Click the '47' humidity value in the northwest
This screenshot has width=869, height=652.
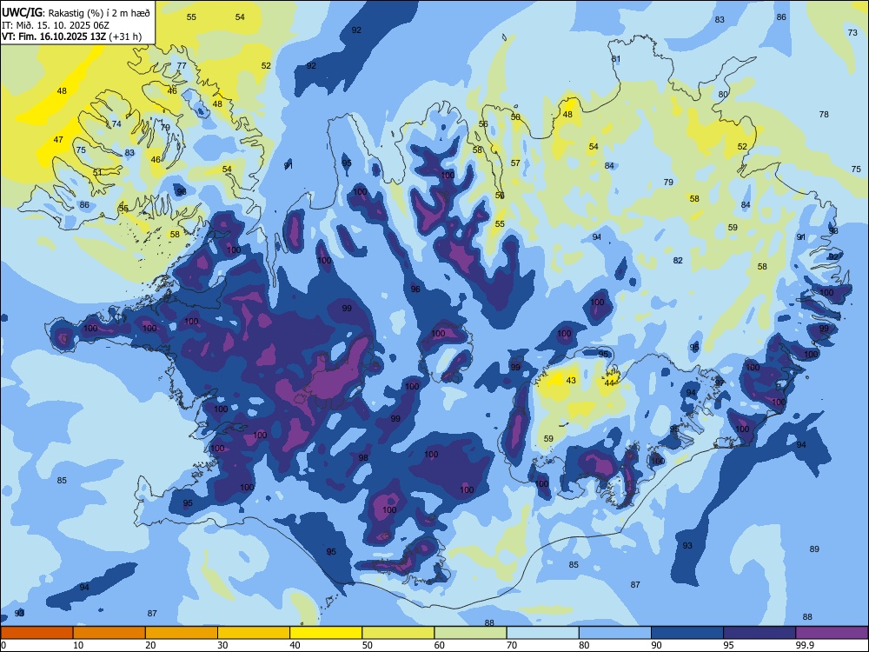pyautogui.click(x=58, y=140)
